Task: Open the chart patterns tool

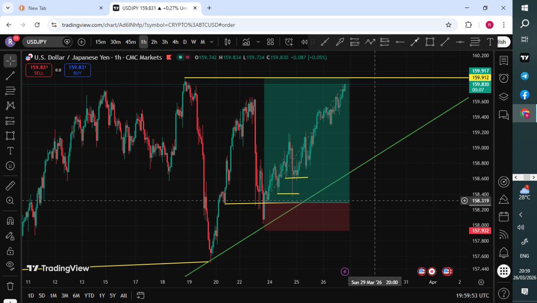Action: pyautogui.click(x=10, y=106)
